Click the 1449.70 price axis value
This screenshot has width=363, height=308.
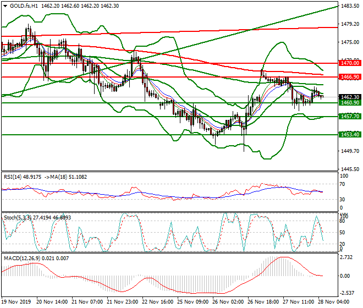click(350, 151)
